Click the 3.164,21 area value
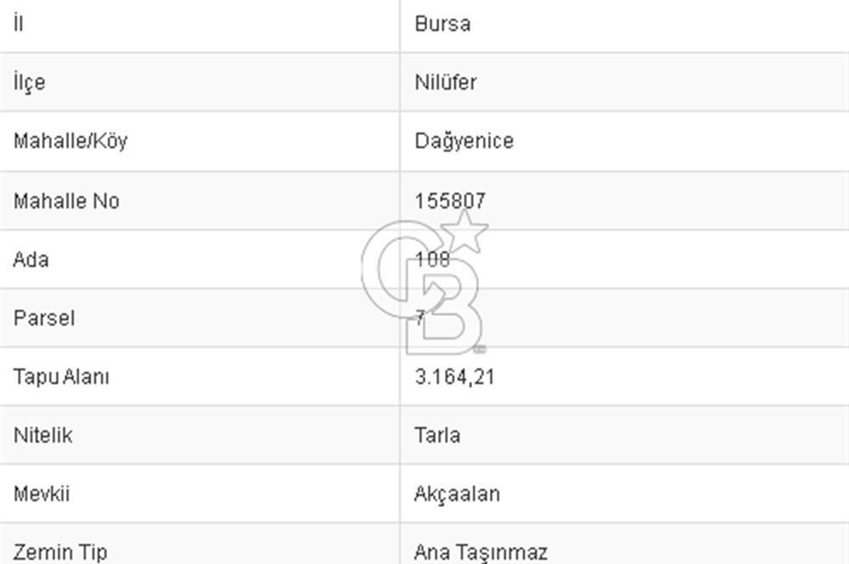Viewport: 849px width, 564px height. point(454,377)
